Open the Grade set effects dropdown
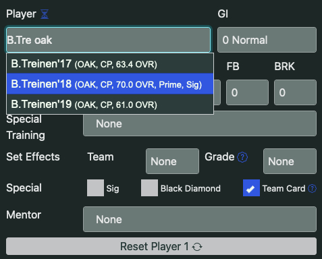Screen dimensions: 322x259 tap(290, 161)
